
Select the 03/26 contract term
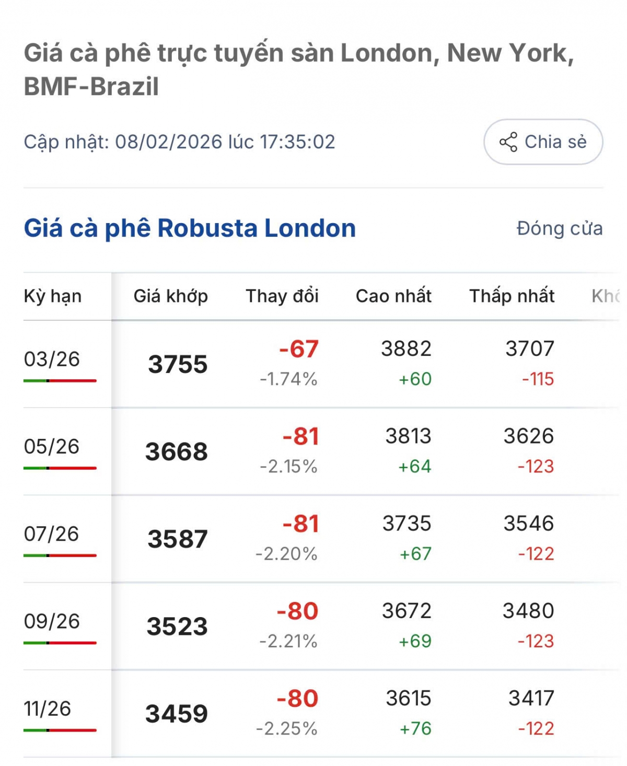coord(52,359)
